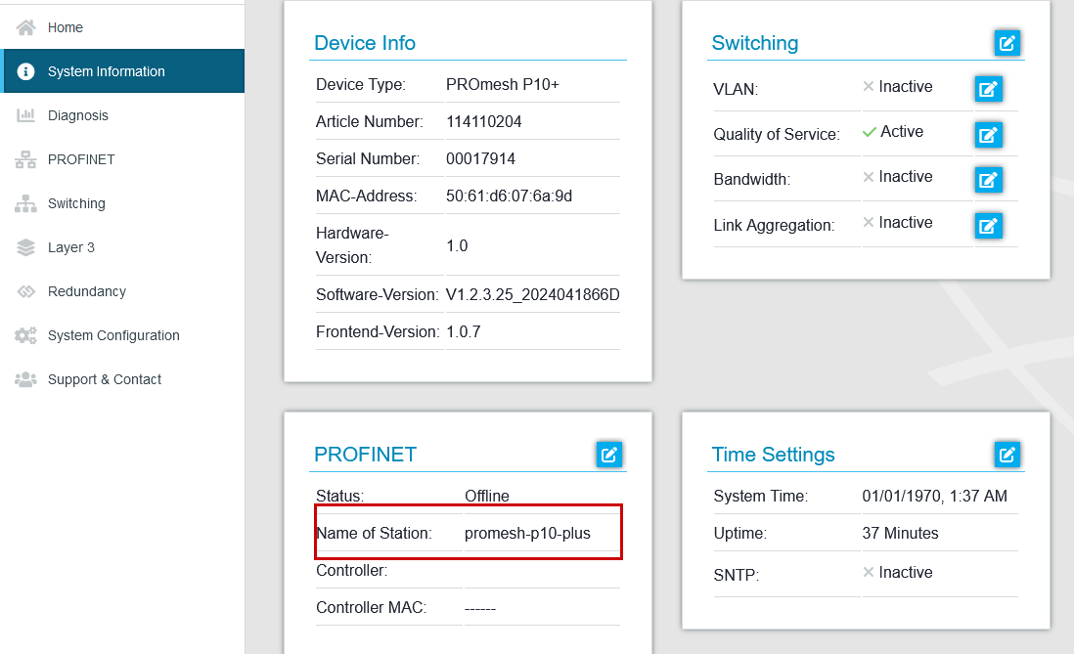Viewport: 1074px width, 654px height.
Task: Click the System Configuration gears icon
Action: 26,335
